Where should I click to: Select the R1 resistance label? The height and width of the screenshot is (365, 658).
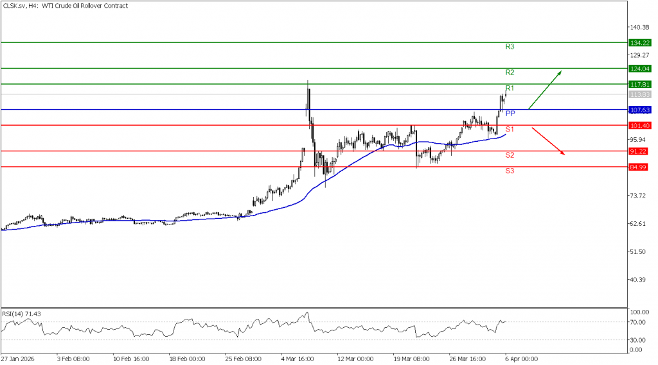click(x=510, y=88)
